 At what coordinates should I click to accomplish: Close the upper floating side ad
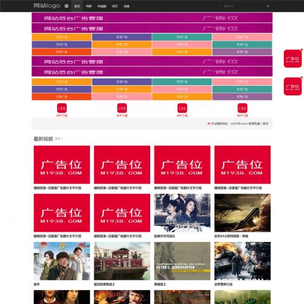coord(302,50)
